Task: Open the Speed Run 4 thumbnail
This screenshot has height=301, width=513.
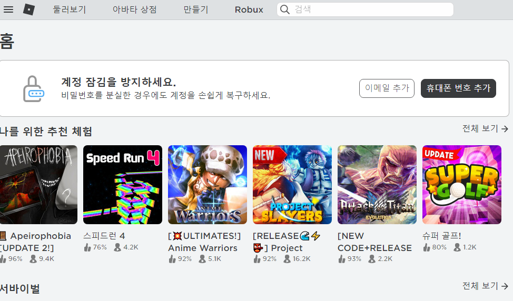Action: [x=123, y=185]
